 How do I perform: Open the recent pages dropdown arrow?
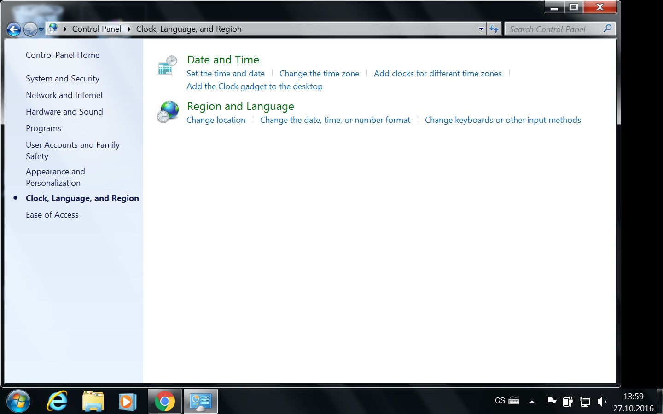pyautogui.click(x=41, y=29)
